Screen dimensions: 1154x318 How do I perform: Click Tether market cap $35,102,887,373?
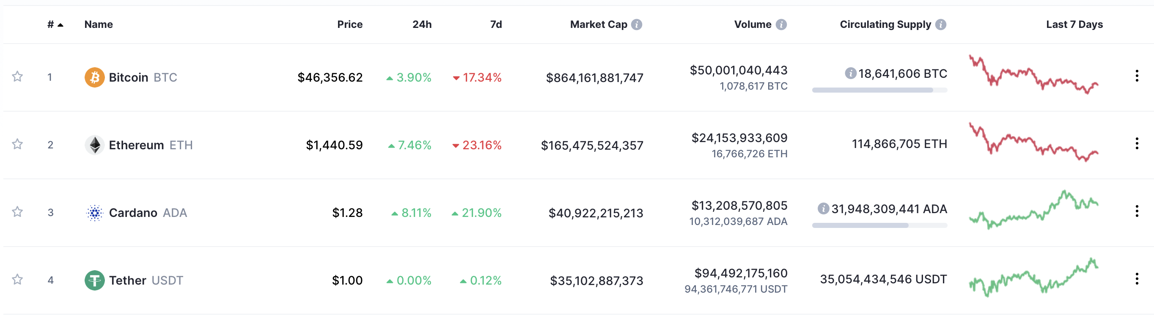[x=596, y=281]
